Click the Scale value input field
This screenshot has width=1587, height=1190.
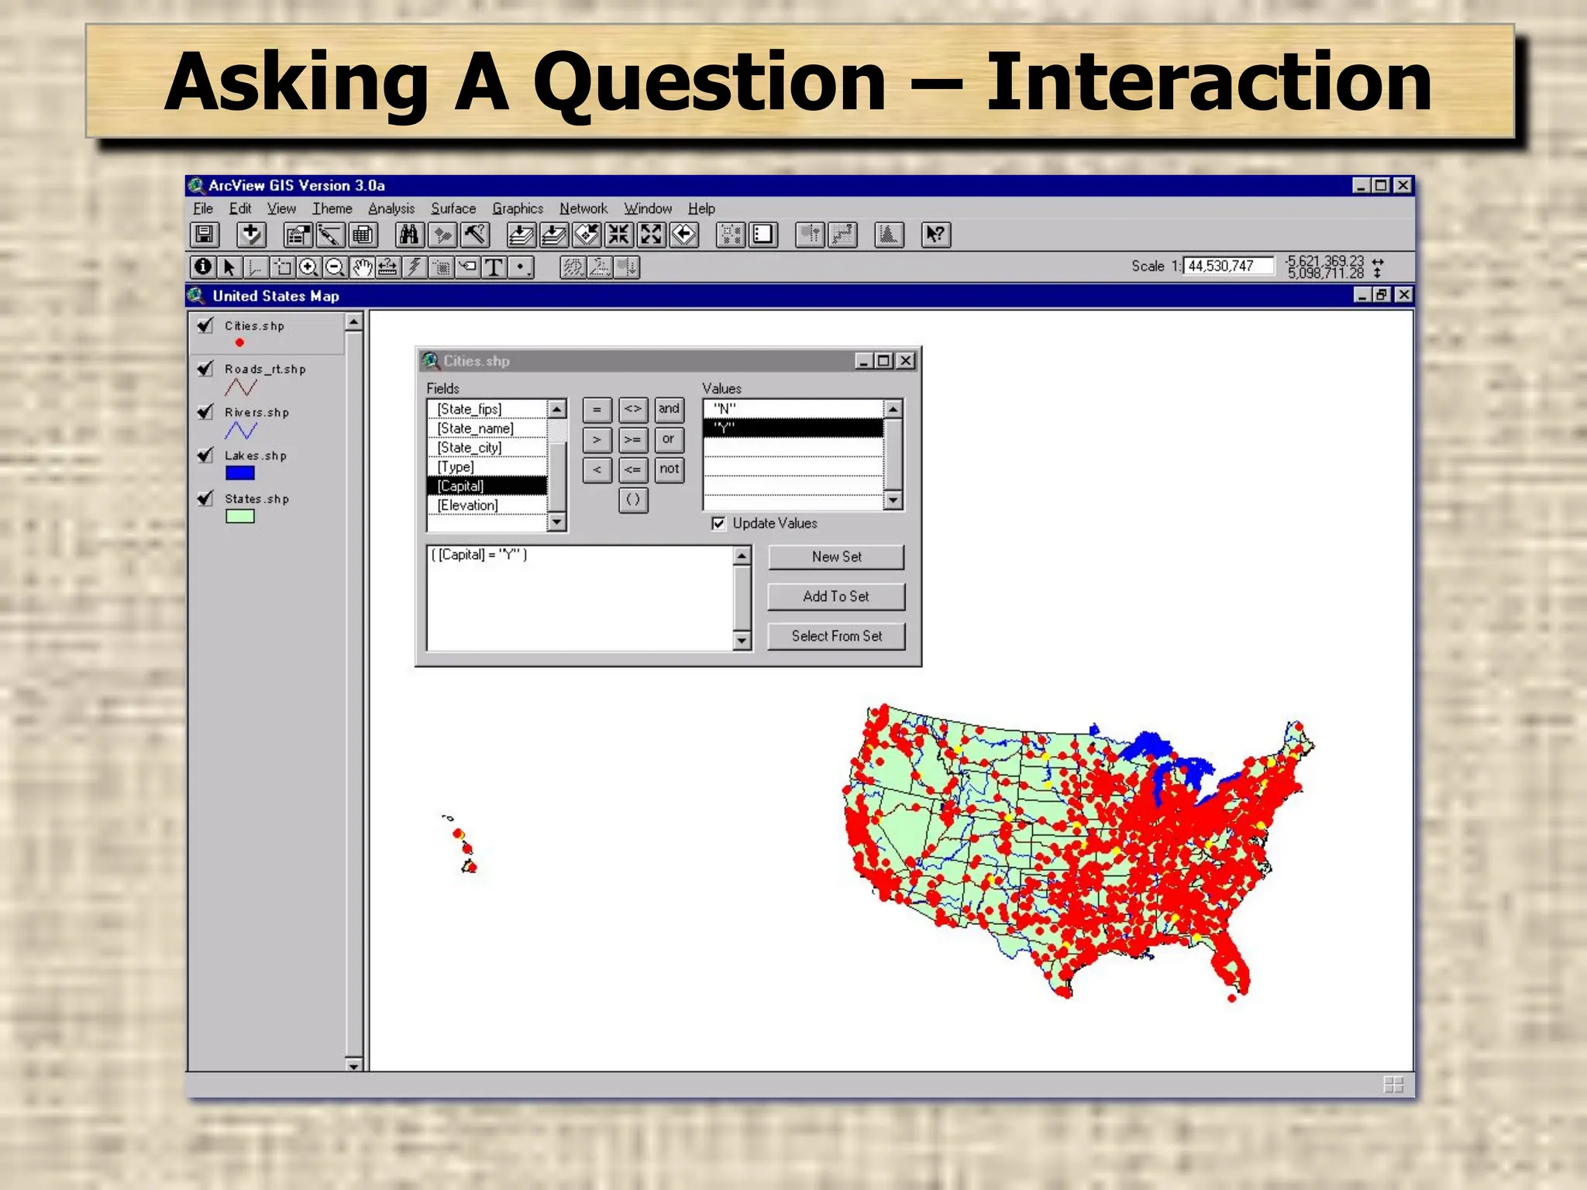click(x=1228, y=266)
